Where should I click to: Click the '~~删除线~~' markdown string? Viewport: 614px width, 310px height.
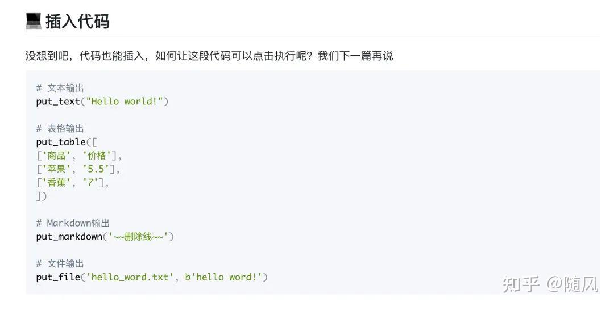click(138, 237)
